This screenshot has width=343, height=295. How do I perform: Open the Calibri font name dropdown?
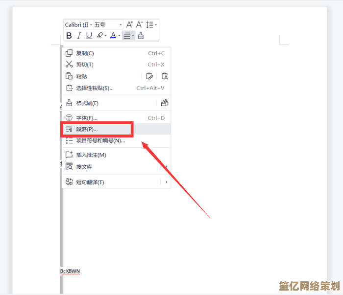tap(78, 24)
